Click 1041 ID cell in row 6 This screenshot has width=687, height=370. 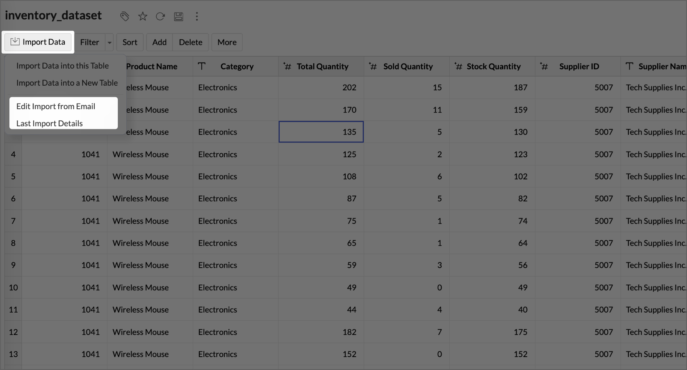[x=65, y=199]
